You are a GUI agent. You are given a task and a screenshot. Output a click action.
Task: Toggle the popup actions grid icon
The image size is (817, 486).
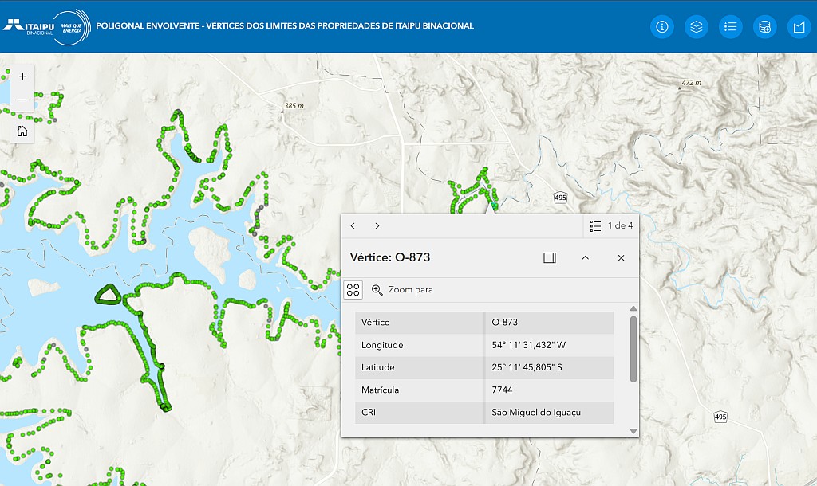pos(353,289)
